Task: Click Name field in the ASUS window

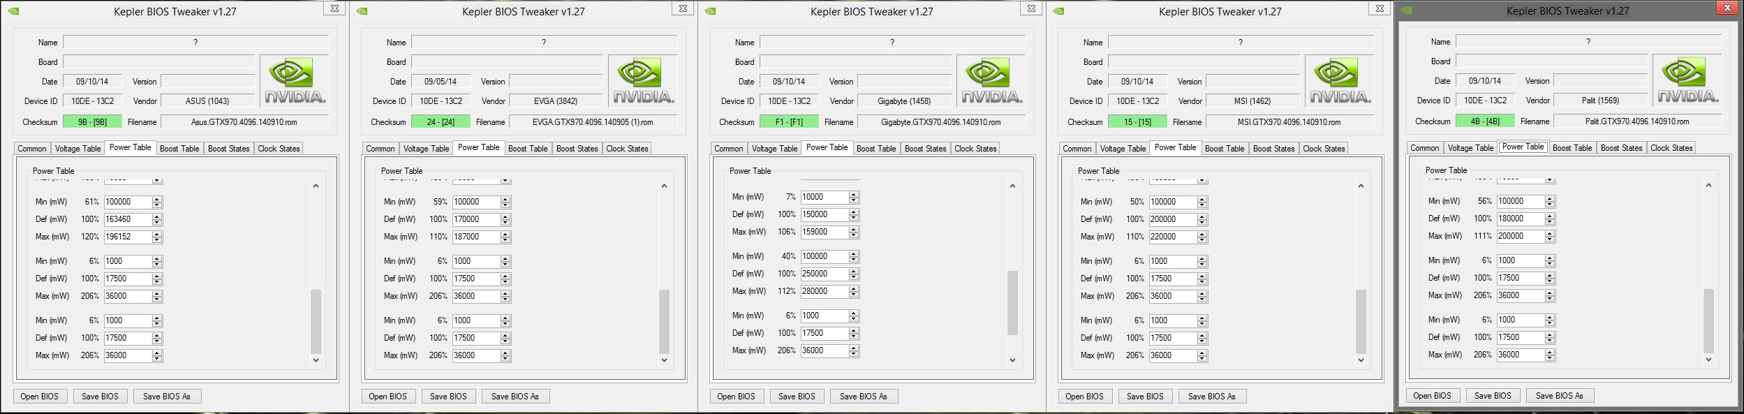Action: point(195,42)
